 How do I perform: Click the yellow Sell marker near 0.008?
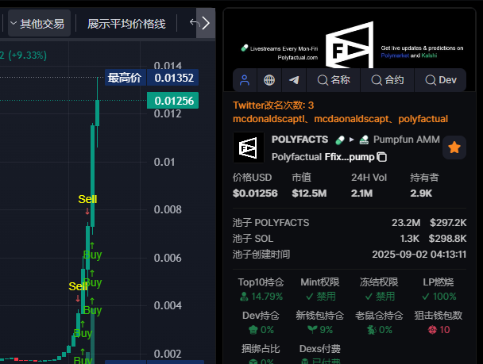pos(87,200)
